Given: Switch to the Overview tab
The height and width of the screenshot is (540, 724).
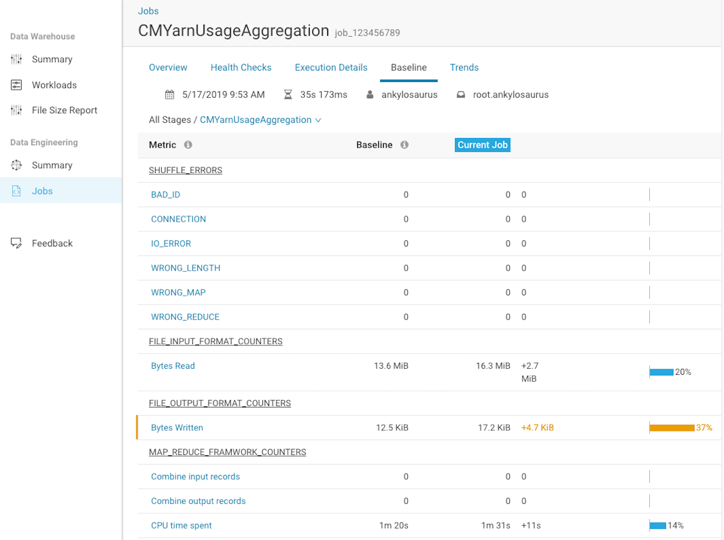Looking at the screenshot, I should 168,67.
